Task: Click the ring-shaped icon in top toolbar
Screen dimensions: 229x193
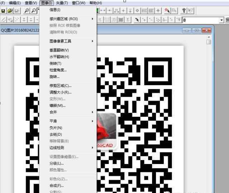Action: 137,11
